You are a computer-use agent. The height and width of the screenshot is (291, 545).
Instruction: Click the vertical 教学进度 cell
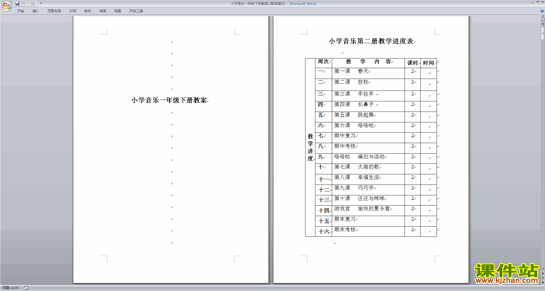(310, 147)
